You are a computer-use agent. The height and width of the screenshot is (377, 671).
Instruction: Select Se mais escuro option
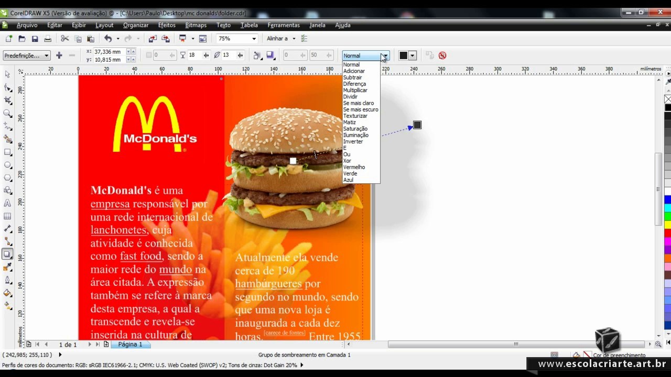click(x=361, y=109)
